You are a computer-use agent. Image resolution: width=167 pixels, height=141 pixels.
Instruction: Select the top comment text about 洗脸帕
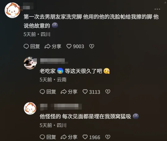point(91,21)
